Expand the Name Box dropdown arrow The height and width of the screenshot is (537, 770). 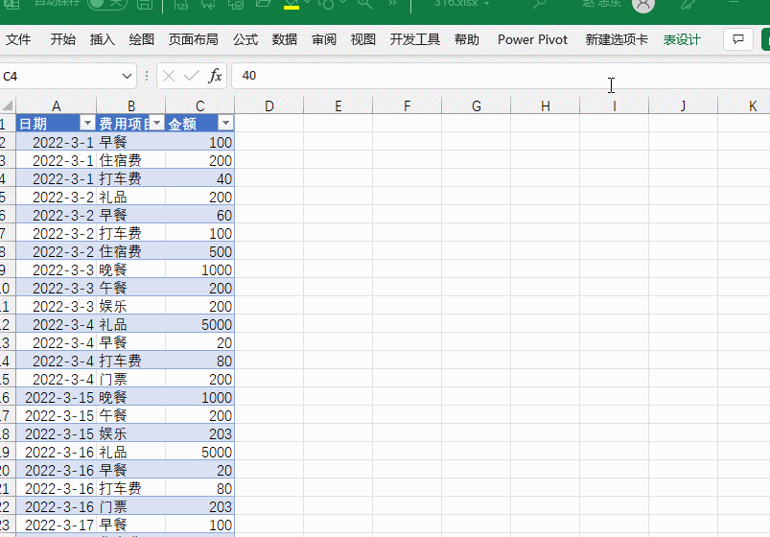tap(128, 76)
